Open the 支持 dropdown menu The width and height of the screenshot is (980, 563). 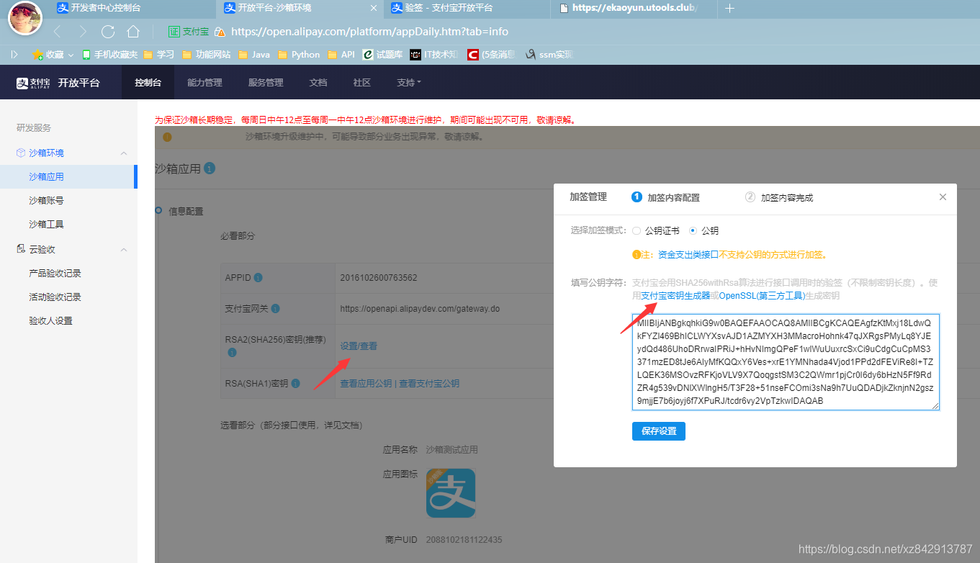coord(409,83)
